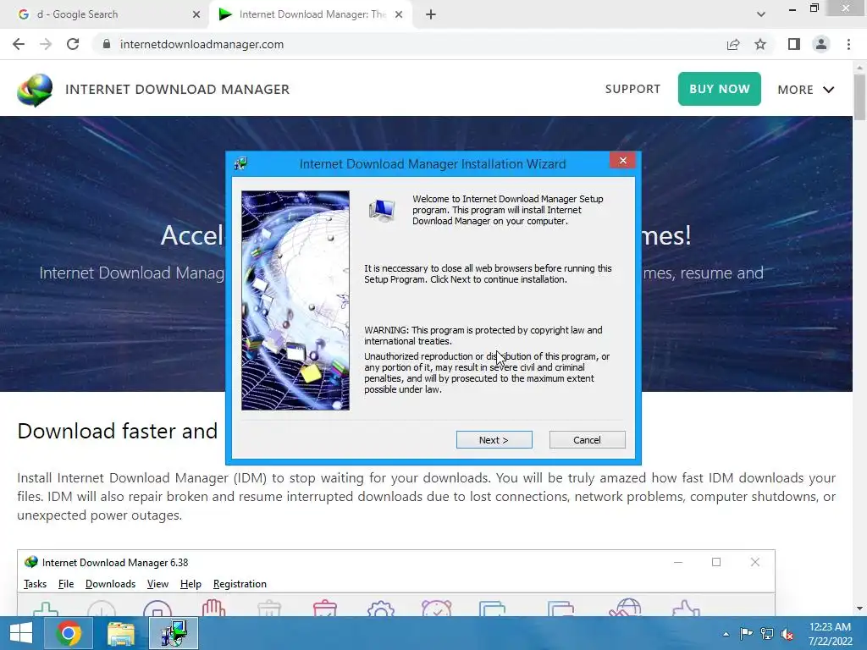Open the SUPPORT page
Viewport: 867px width, 650px height.
632,89
